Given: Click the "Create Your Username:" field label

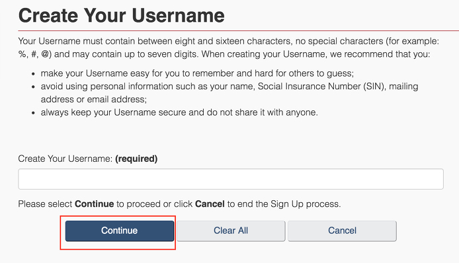Looking at the screenshot, I should pos(65,159).
